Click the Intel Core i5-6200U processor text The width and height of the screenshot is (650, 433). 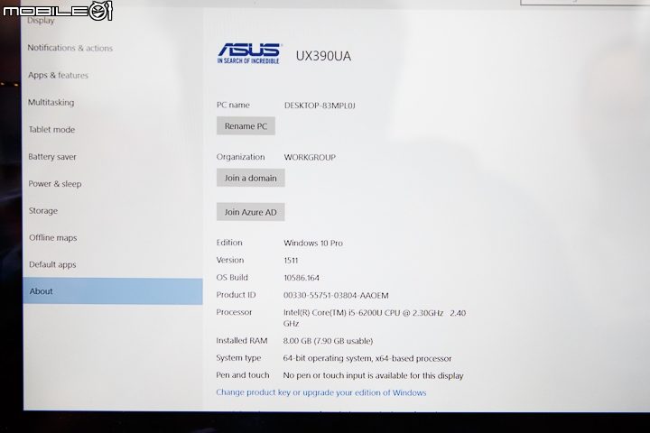click(375, 318)
